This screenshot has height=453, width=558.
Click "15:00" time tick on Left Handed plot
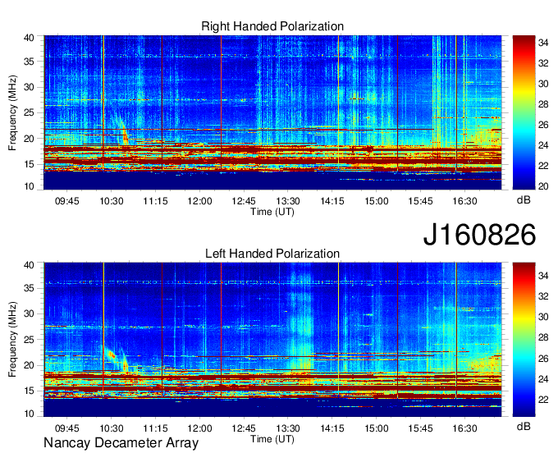coord(376,428)
